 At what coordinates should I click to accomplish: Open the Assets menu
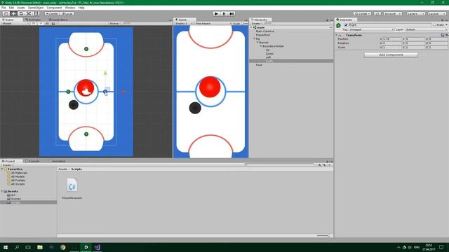pos(21,8)
